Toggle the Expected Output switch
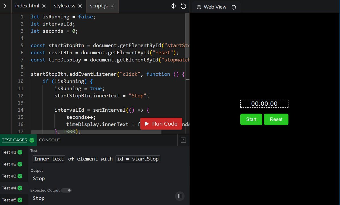Screen dimensions: 340x205 [x=66, y=190]
